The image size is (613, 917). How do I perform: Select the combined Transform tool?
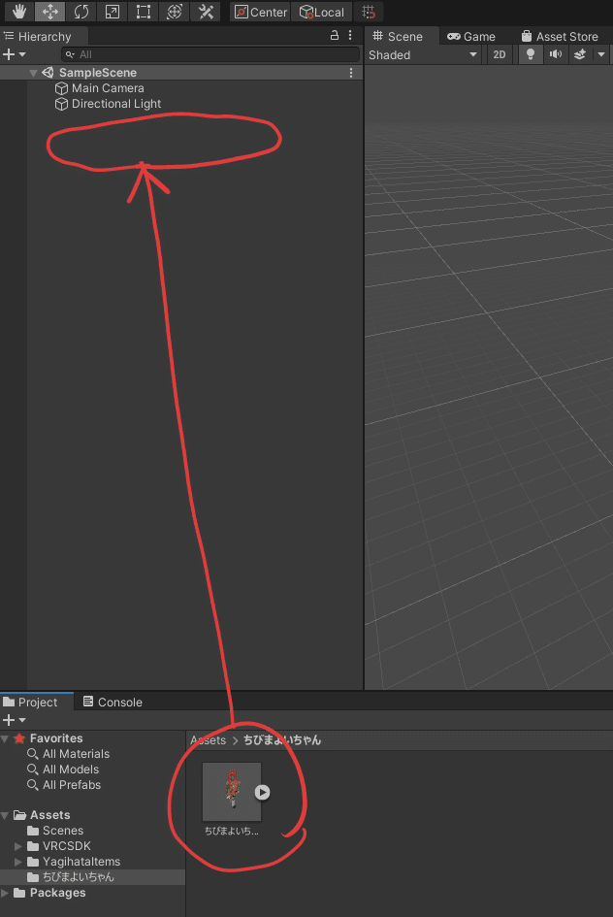coord(175,11)
